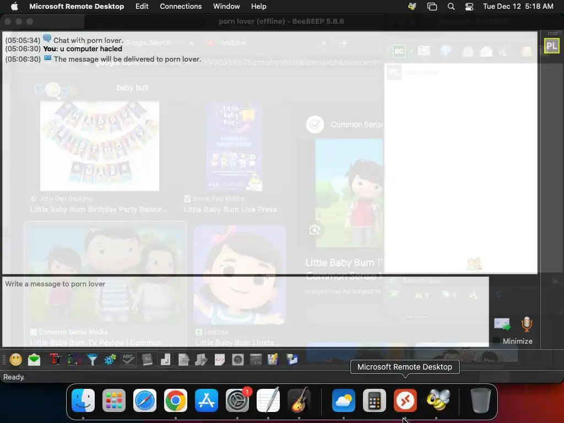Send the message with envelope arrow icon
The image size is (564, 423).
click(x=502, y=324)
